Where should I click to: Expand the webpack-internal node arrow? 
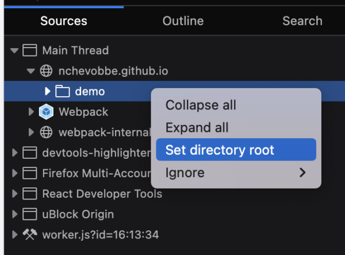point(31,132)
